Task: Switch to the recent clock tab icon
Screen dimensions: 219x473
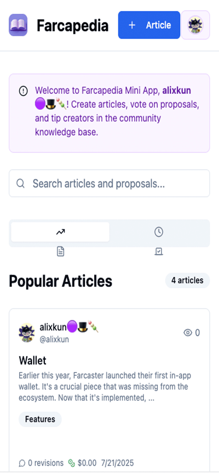Action: (x=158, y=232)
